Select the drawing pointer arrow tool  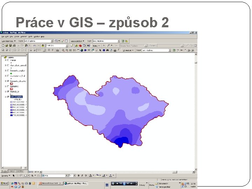point(14,175)
